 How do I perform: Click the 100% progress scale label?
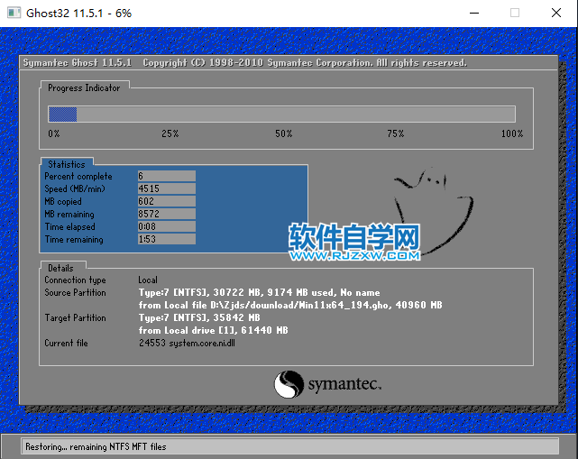click(512, 133)
